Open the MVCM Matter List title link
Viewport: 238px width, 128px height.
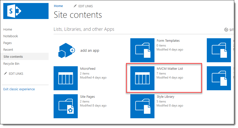[x=170, y=68]
